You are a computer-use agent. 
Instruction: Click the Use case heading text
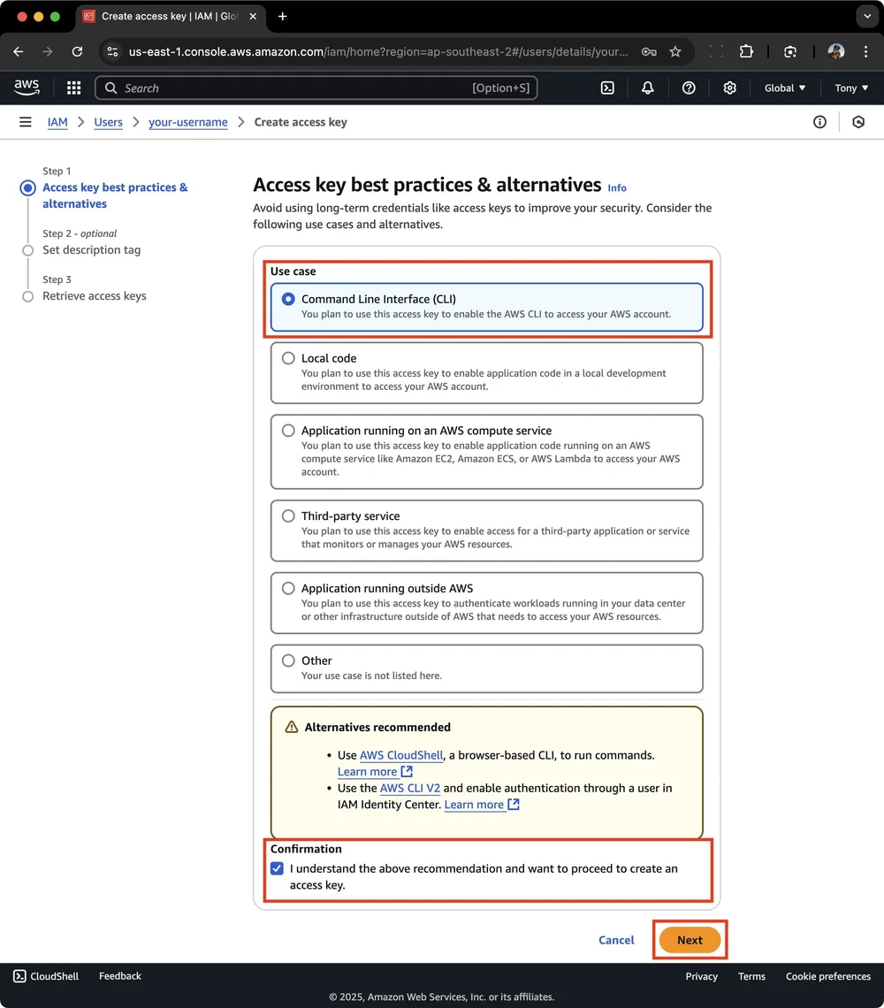pyautogui.click(x=293, y=271)
